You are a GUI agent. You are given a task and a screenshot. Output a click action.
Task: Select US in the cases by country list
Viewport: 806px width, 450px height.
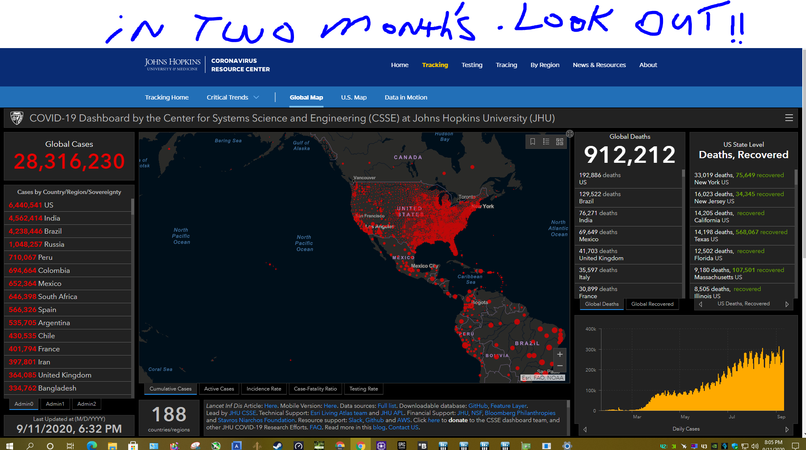click(x=67, y=205)
